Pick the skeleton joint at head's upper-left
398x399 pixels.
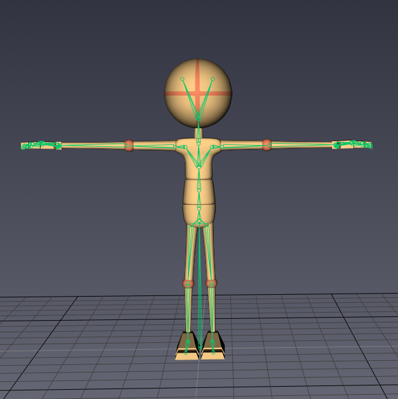click(x=182, y=79)
